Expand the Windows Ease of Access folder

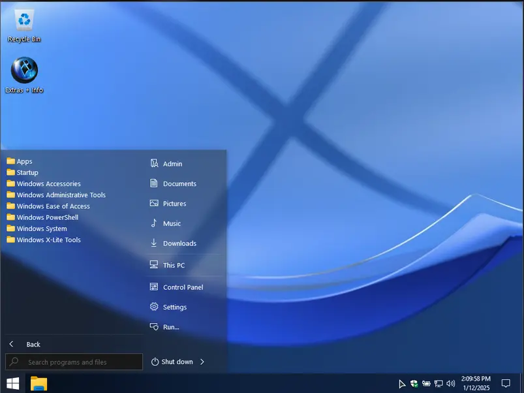click(48, 206)
